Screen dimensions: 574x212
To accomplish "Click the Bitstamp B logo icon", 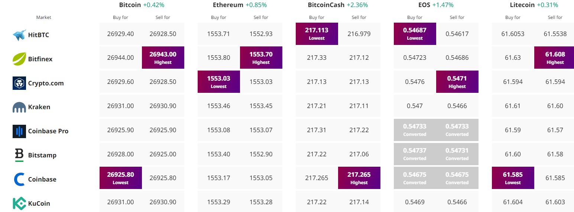I will pos(19,155).
